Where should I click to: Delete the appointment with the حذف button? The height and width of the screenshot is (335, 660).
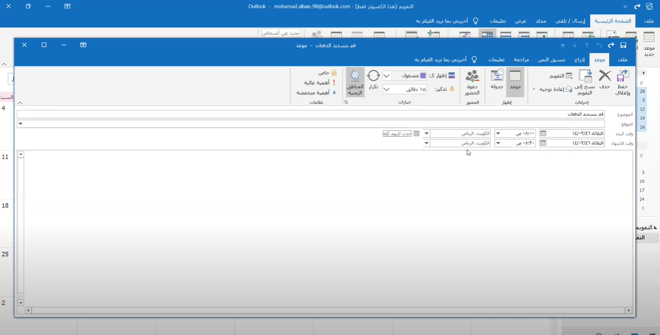tap(604, 80)
